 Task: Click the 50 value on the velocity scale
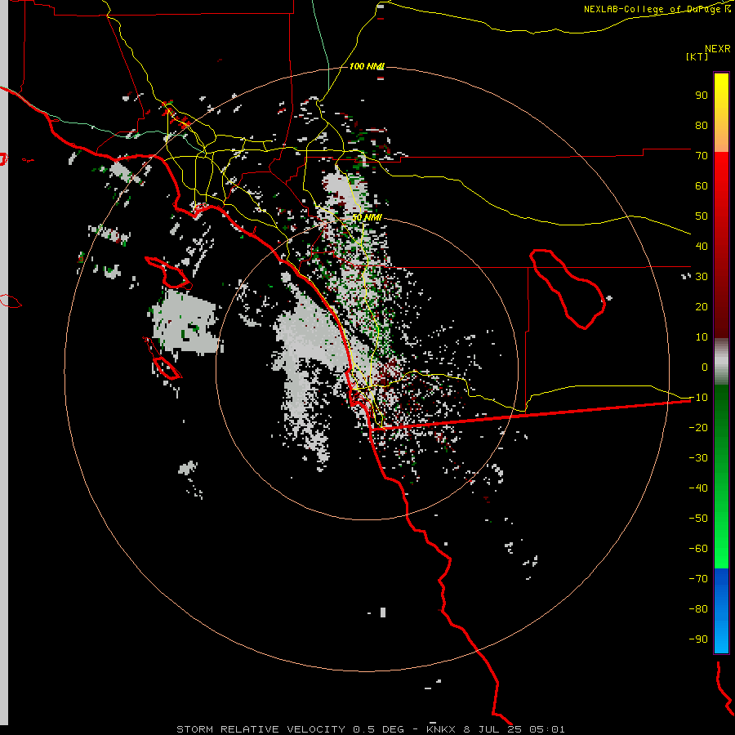(702, 216)
